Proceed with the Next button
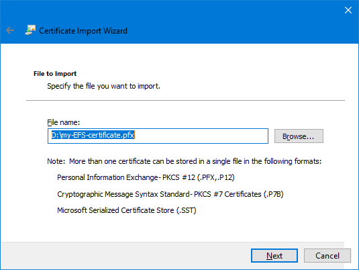This screenshot has width=359, height=270. tap(274, 255)
